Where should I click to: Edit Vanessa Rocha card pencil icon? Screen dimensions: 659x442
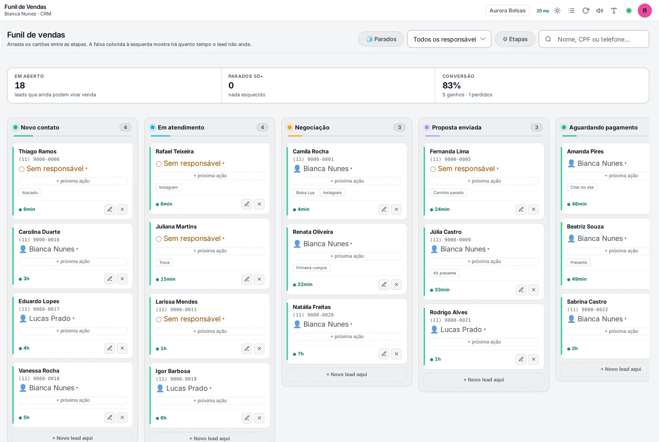pyautogui.click(x=110, y=418)
